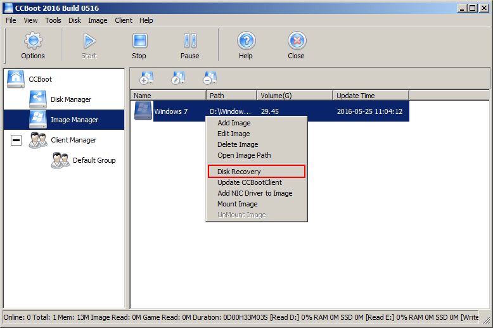Click the Pause toolbar icon
The height and width of the screenshot is (328, 493).
[x=190, y=41]
